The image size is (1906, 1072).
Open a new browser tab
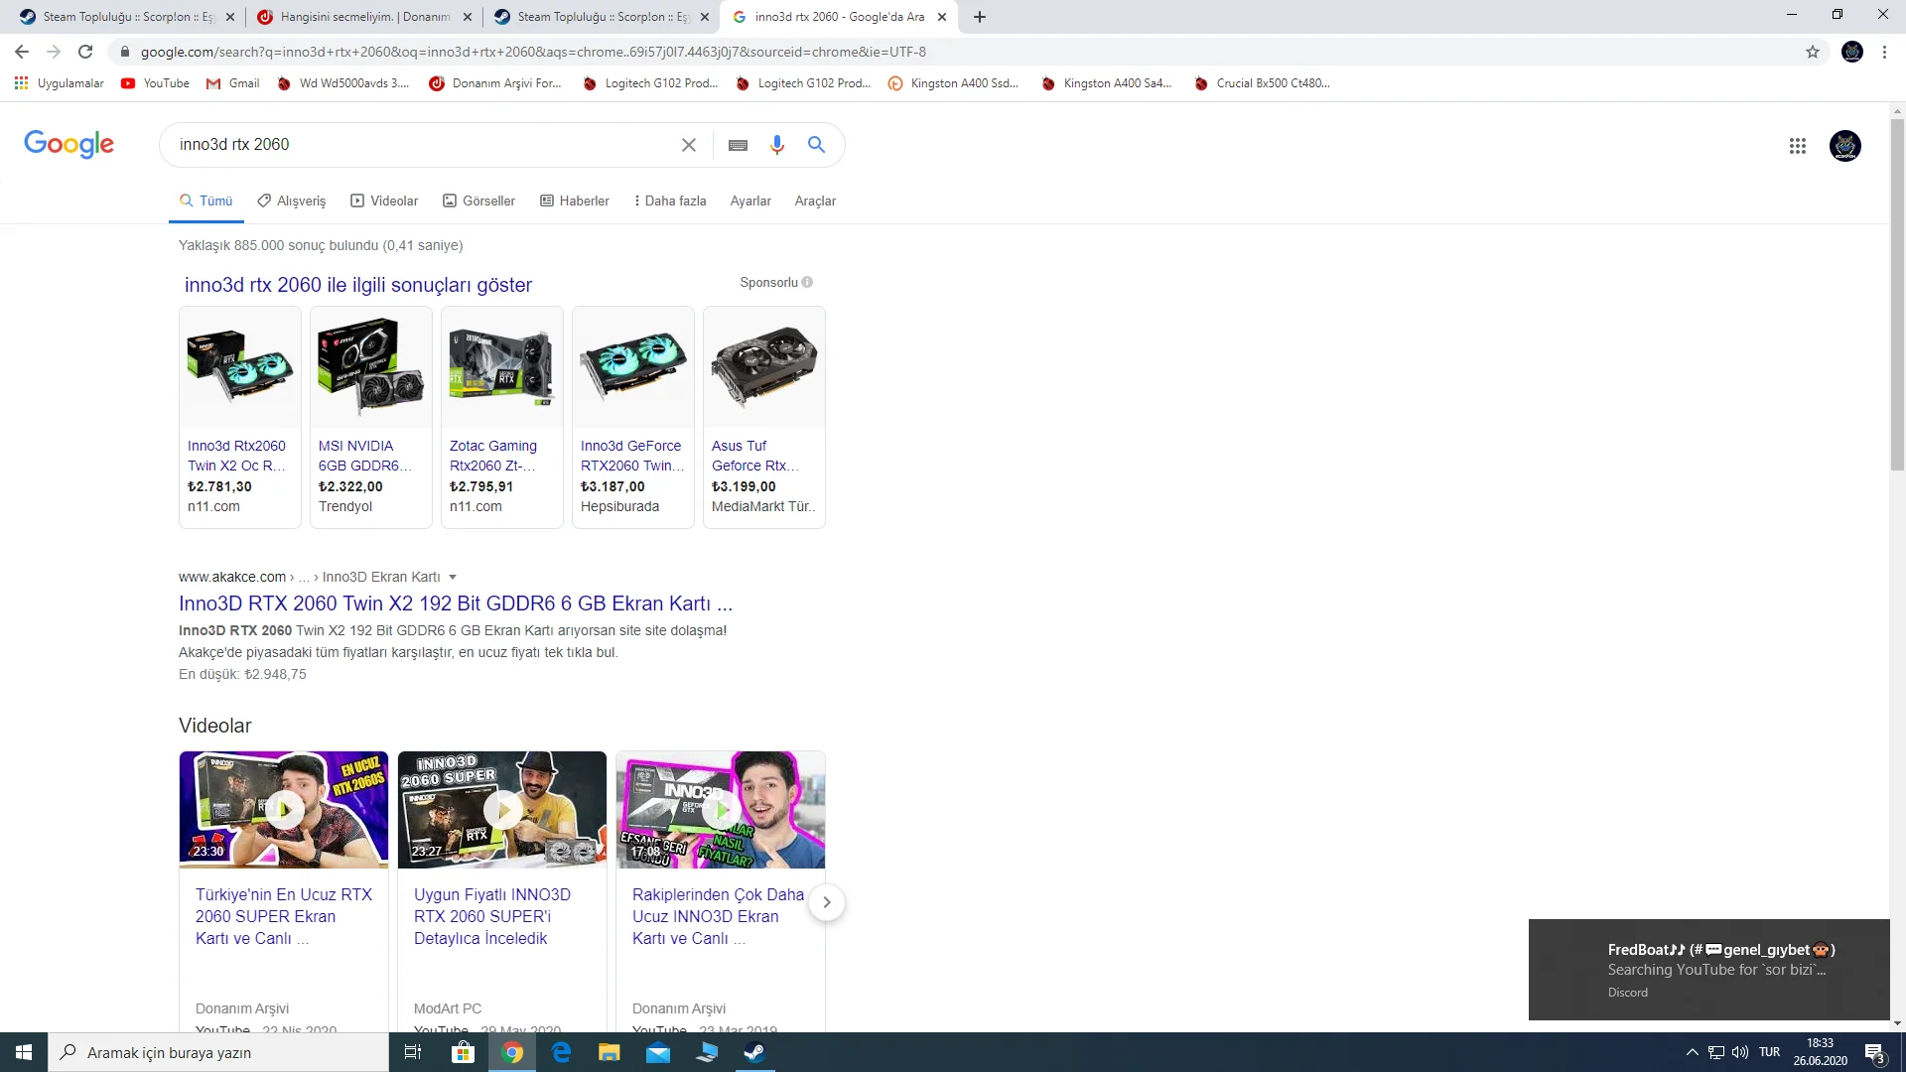[980, 17]
